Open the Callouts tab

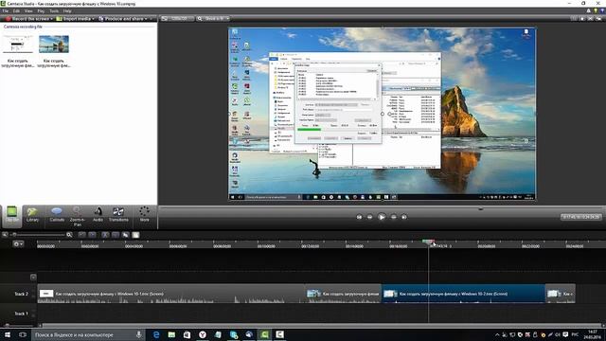pos(57,215)
